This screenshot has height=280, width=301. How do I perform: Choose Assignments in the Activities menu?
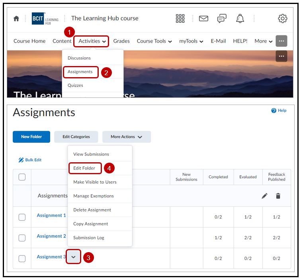tap(80, 72)
